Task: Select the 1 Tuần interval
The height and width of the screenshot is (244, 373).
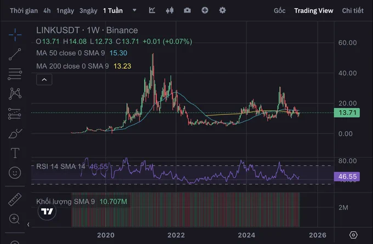Action: [x=113, y=11]
